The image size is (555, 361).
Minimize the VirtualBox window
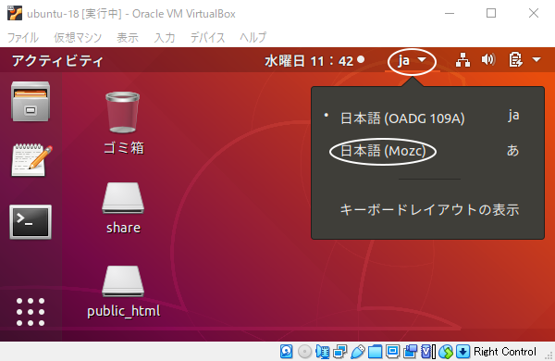pyautogui.click(x=450, y=14)
